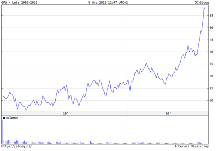The height and width of the screenshot is (151, 216).
Task: Click the 55 price axis label
Action: 212,16
